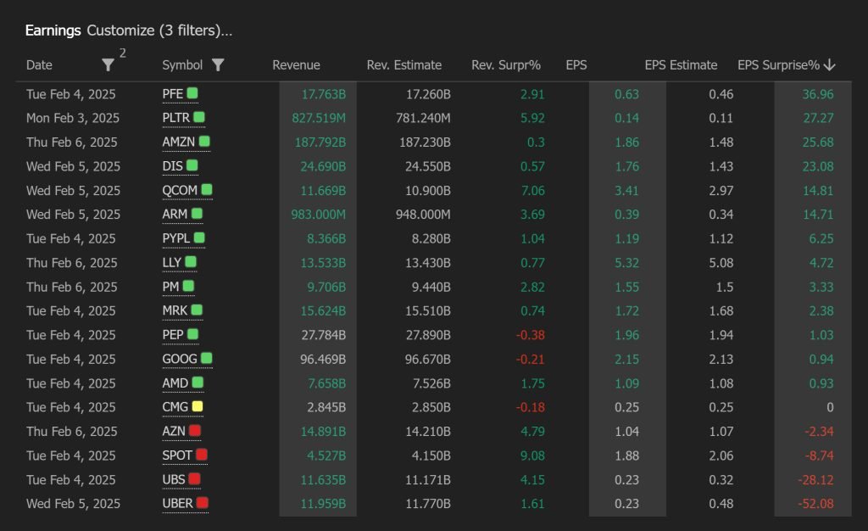The width and height of the screenshot is (868, 531).
Task: Click the green indicator next to AMD
Action: pyautogui.click(x=198, y=382)
